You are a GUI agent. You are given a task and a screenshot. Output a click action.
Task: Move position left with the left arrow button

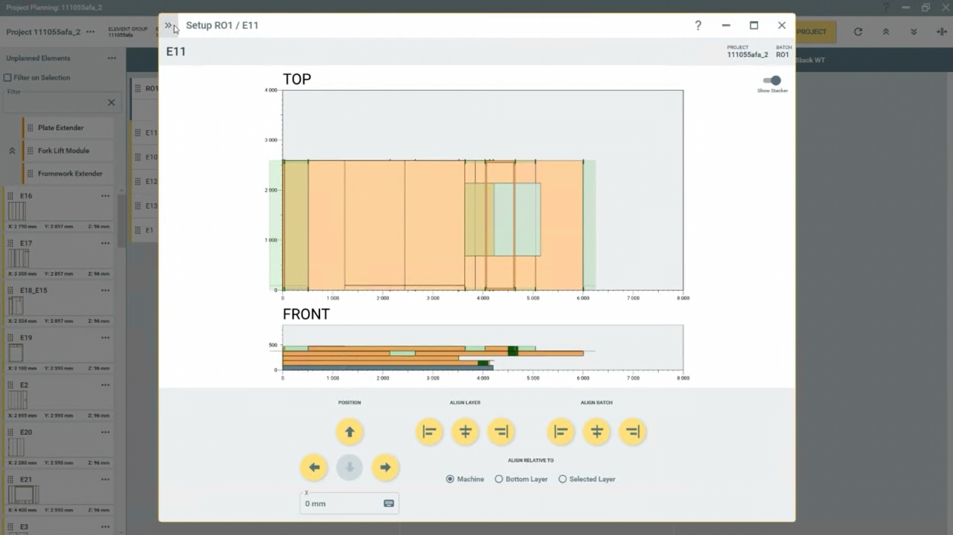pos(314,468)
